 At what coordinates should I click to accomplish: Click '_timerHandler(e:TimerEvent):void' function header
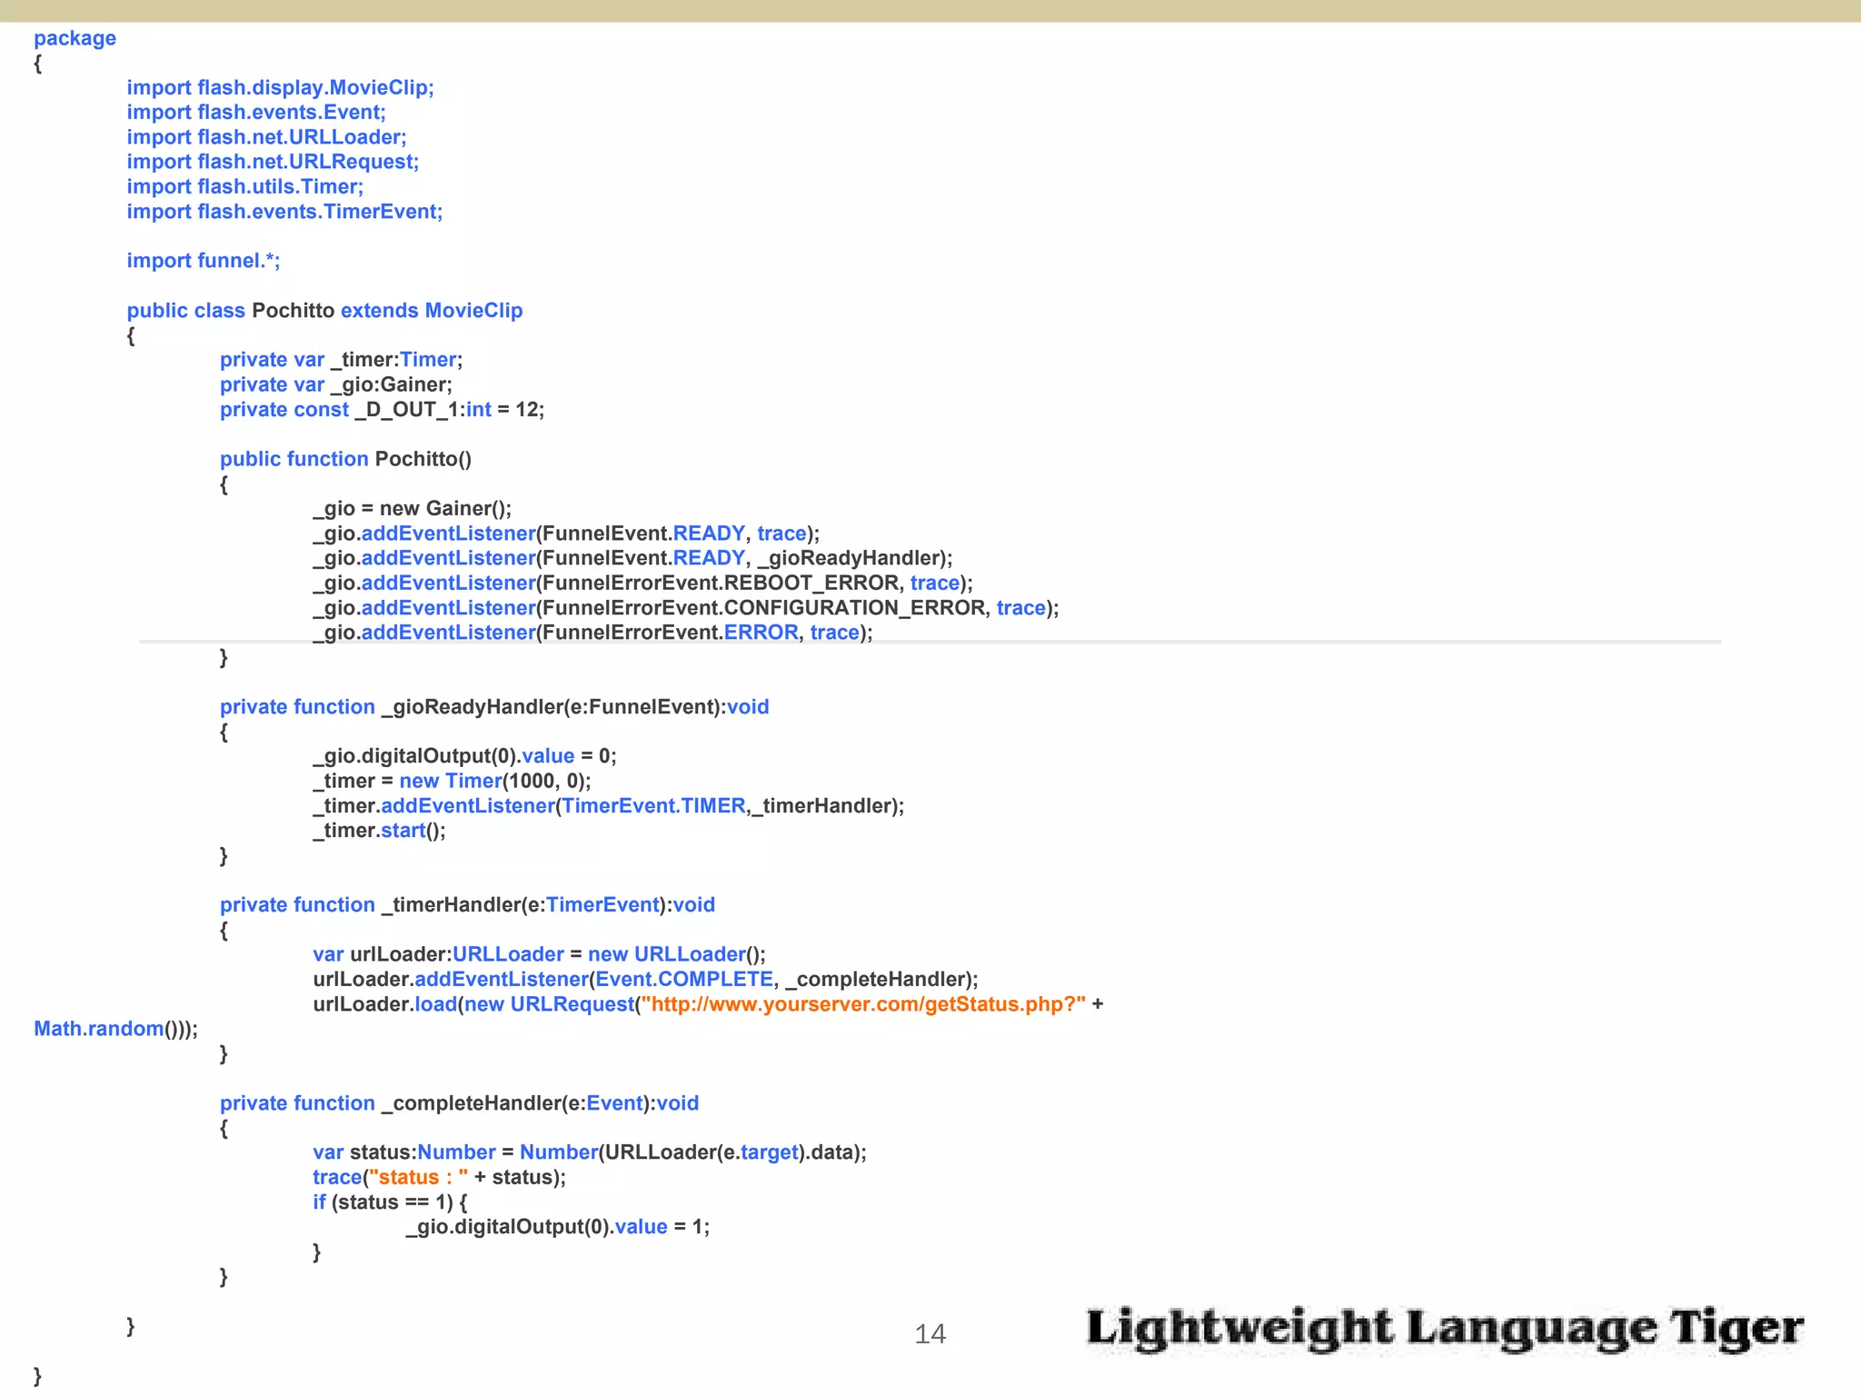click(467, 905)
